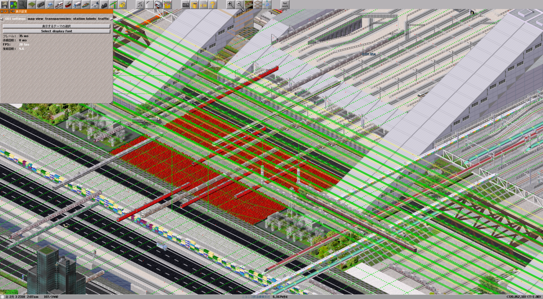Click the 35 ms frame time value
This screenshot has height=299, width=543.
click(x=24, y=36)
